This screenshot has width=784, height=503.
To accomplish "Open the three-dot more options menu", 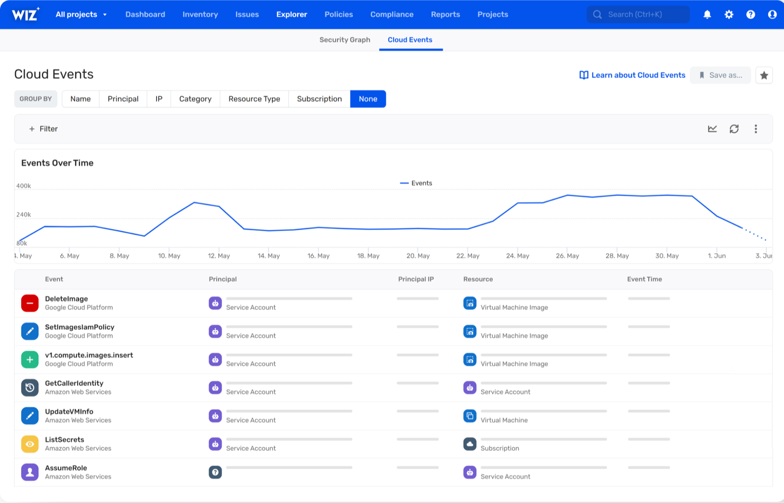I will coord(756,129).
